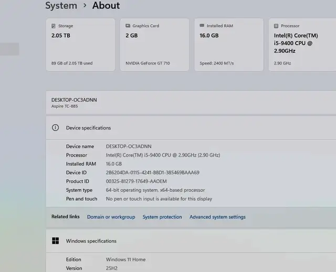The width and height of the screenshot is (336, 272).
Task: Open the Graphics Card 2 GB card
Action: pos(154,45)
